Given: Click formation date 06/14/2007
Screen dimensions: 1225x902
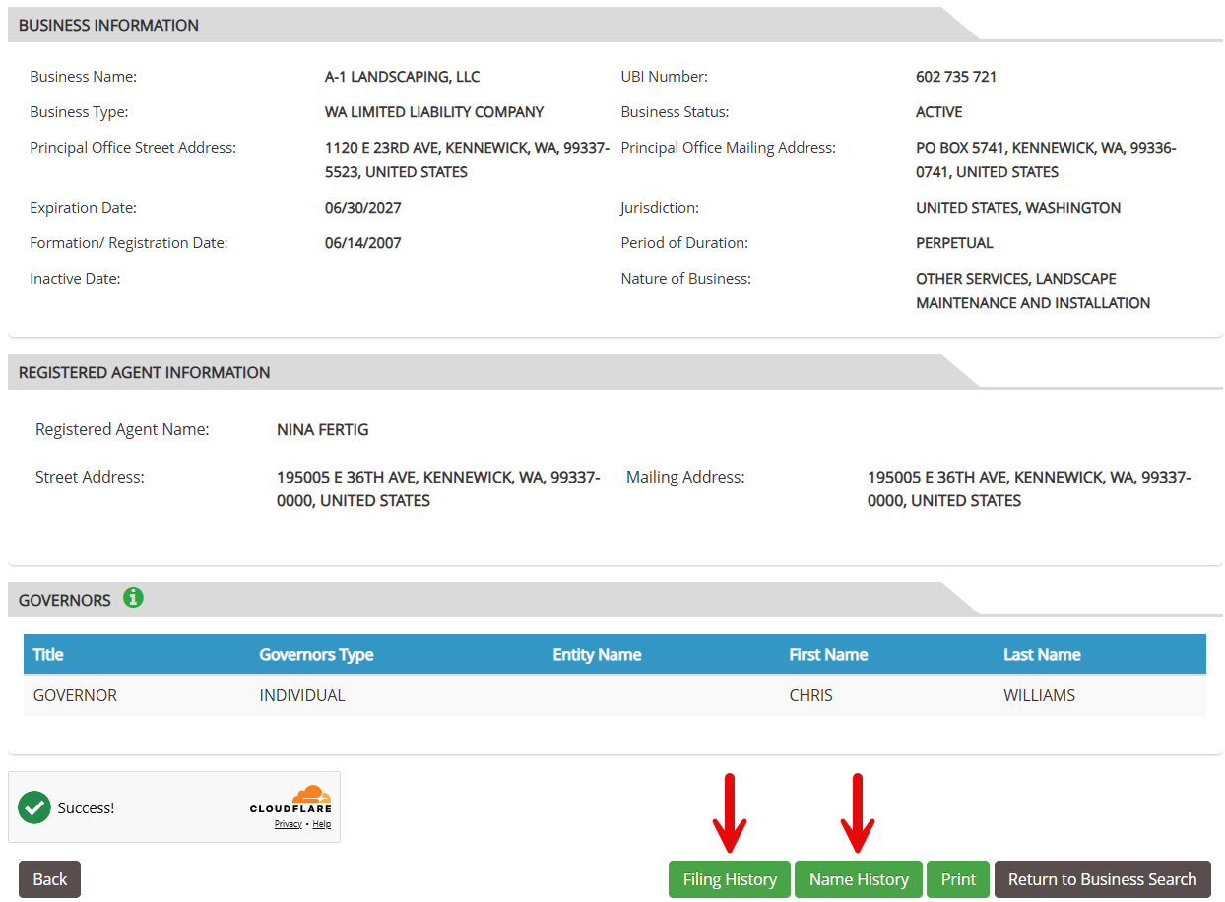Looking at the screenshot, I should (x=362, y=243).
